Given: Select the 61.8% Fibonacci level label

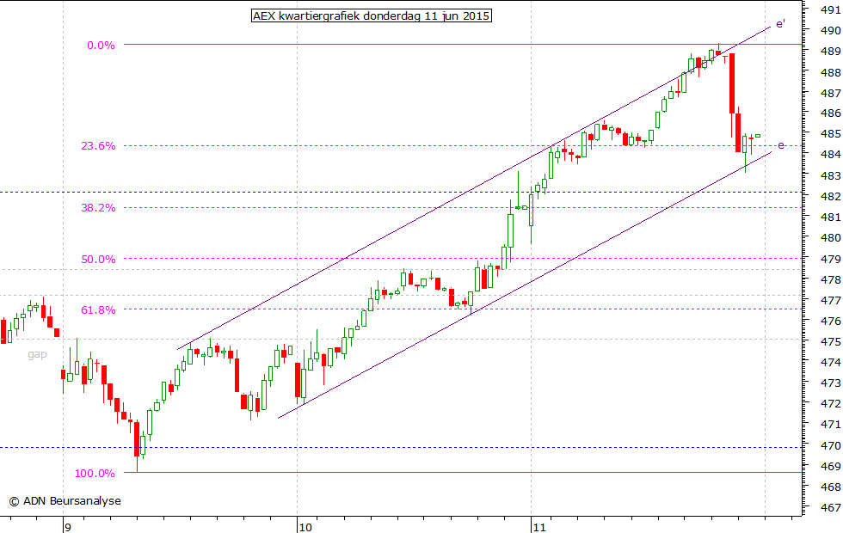Looking at the screenshot, I should click(x=98, y=309).
